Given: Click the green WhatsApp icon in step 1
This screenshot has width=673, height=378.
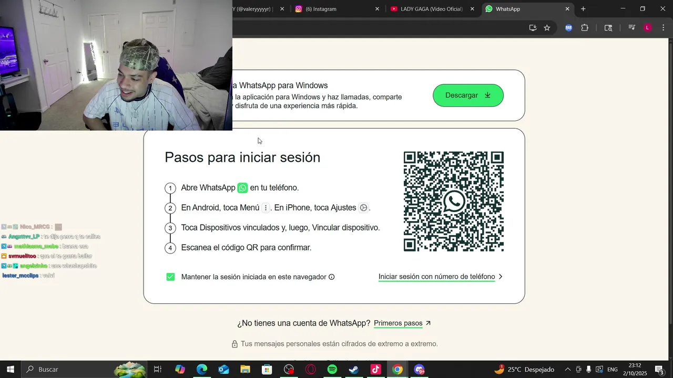Looking at the screenshot, I should 242,188.
